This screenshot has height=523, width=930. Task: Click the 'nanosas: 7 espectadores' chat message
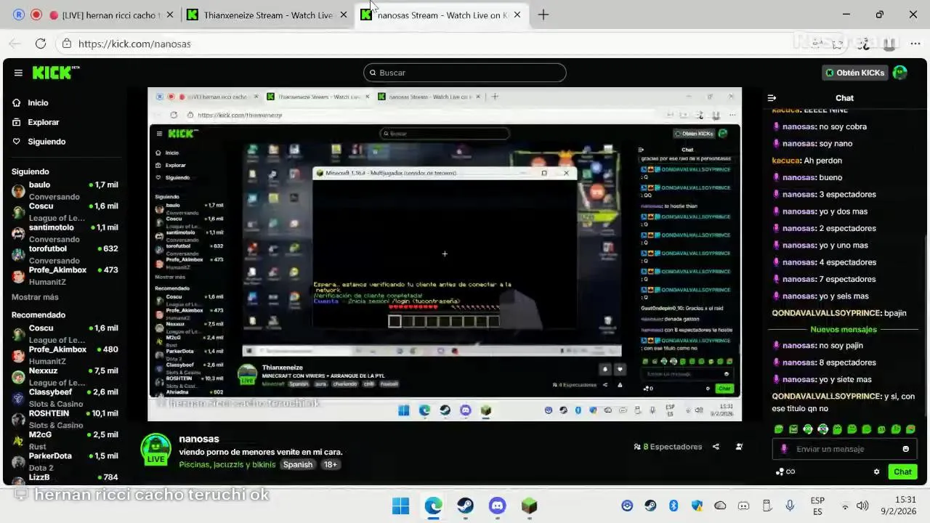click(x=824, y=279)
